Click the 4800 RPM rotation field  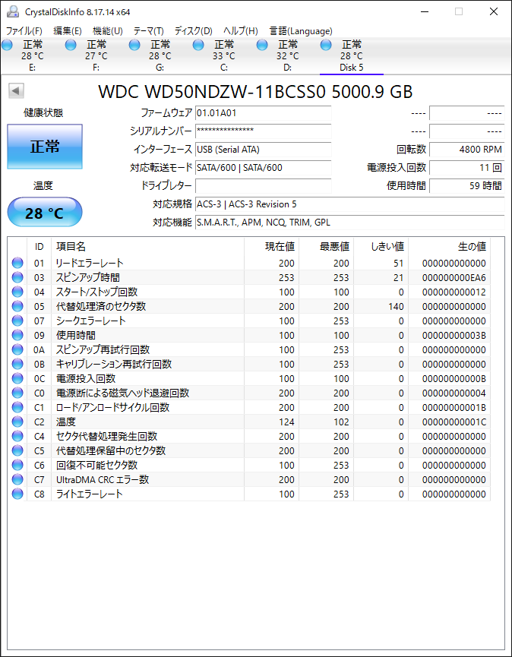coord(466,150)
